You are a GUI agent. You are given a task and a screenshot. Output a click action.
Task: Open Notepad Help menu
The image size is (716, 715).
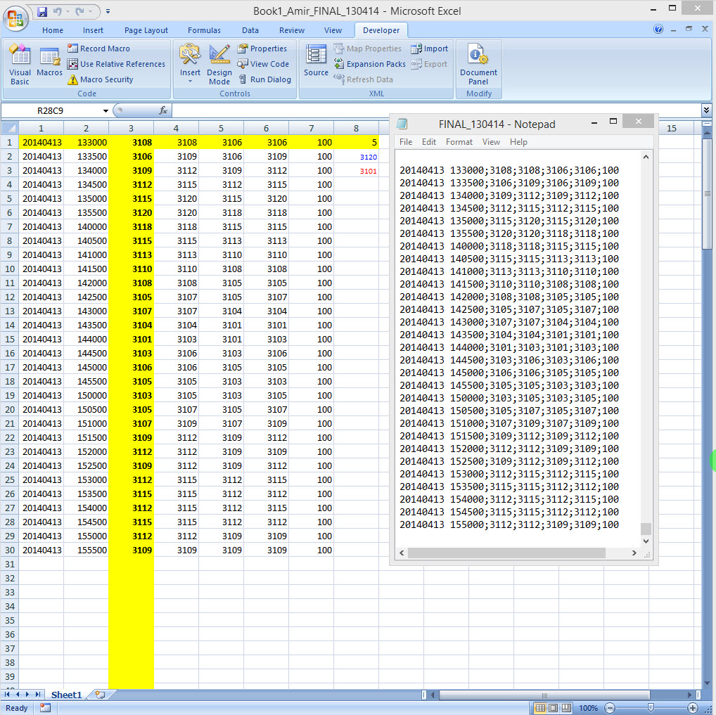(518, 142)
